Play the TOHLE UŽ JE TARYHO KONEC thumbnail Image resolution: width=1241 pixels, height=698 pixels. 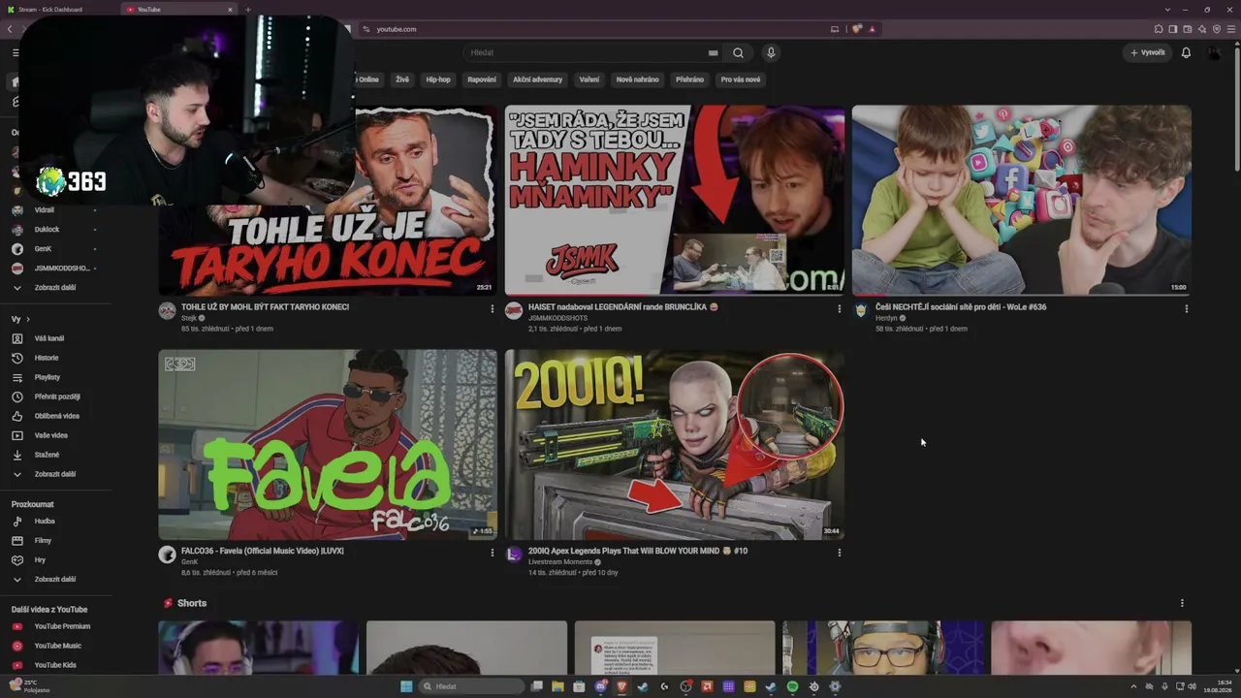(x=328, y=200)
